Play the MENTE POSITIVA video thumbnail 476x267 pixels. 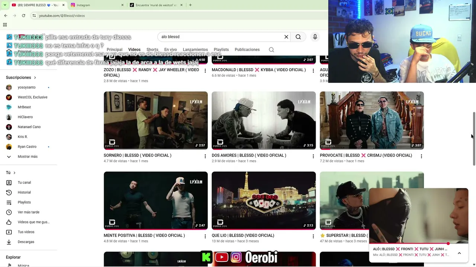point(156,201)
